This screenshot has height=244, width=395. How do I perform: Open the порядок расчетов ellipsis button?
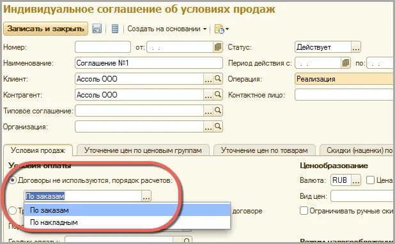pos(146,196)
